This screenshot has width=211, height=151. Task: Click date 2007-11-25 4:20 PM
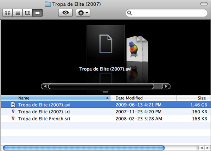(x=139, y=112)
